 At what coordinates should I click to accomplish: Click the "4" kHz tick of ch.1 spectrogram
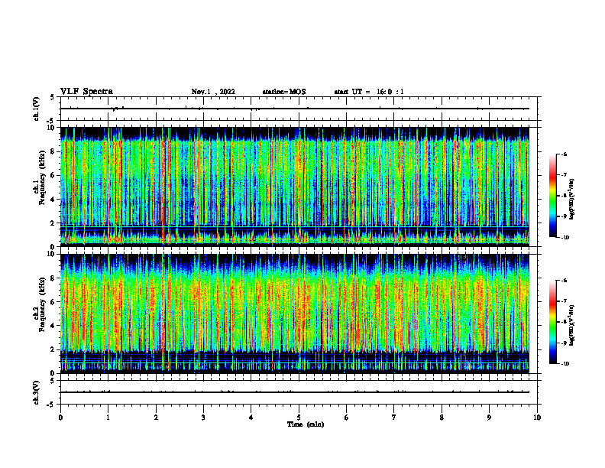pos(53,200)
